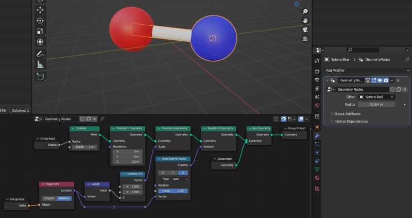Click the Combine XYZ X 1.000 field
Viewport: 412px width, 218px height.
(132, 187)
